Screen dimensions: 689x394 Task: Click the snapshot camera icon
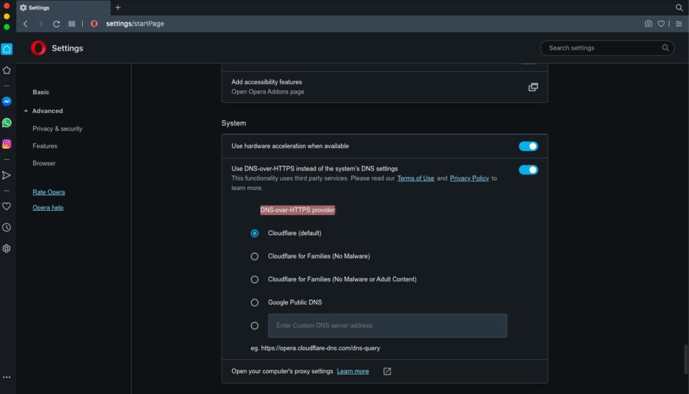point(648,24)
